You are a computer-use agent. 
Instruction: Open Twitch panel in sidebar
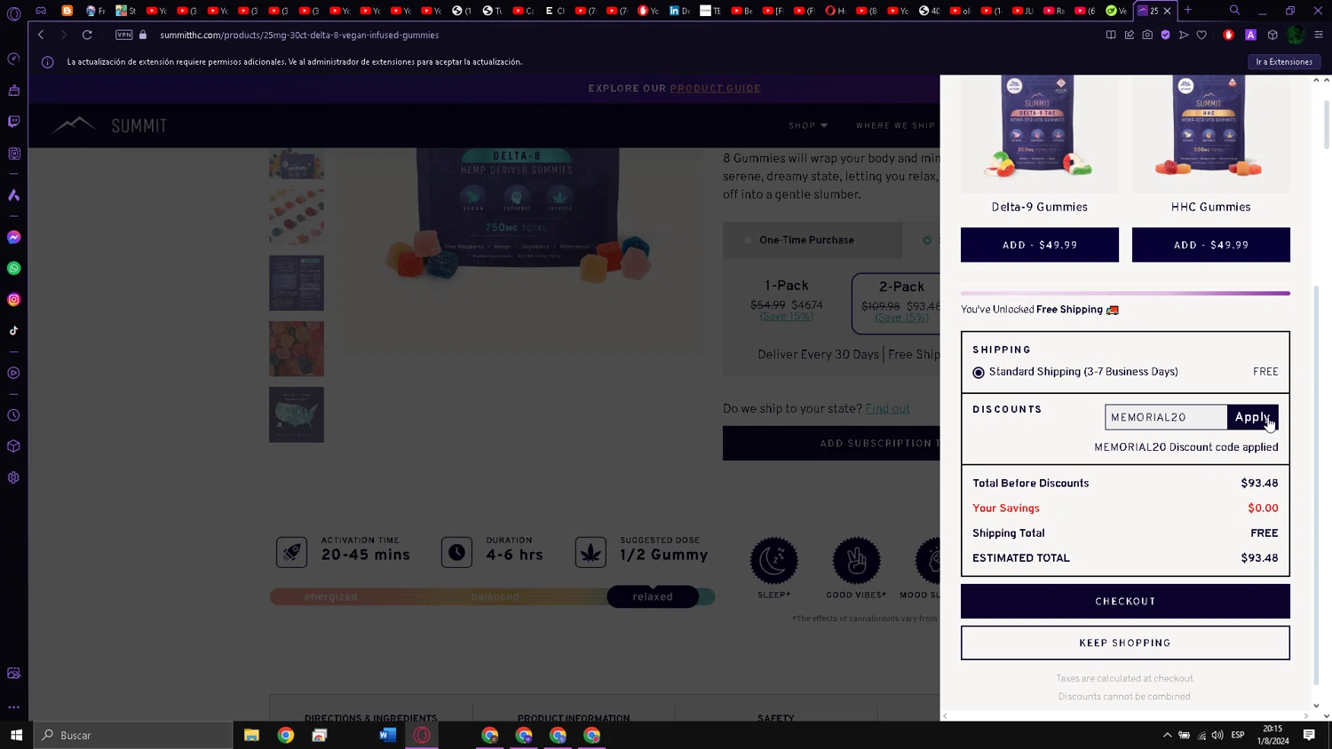(13, 122)
